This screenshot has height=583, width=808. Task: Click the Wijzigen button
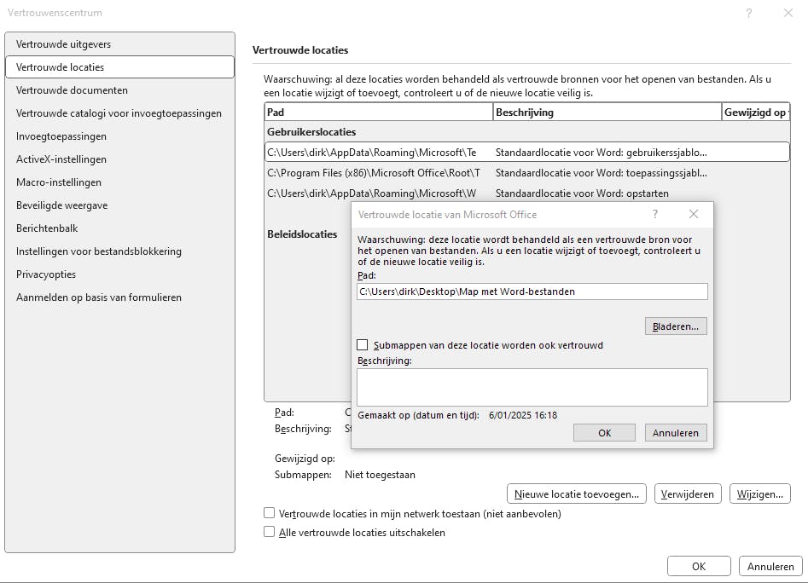759,494
